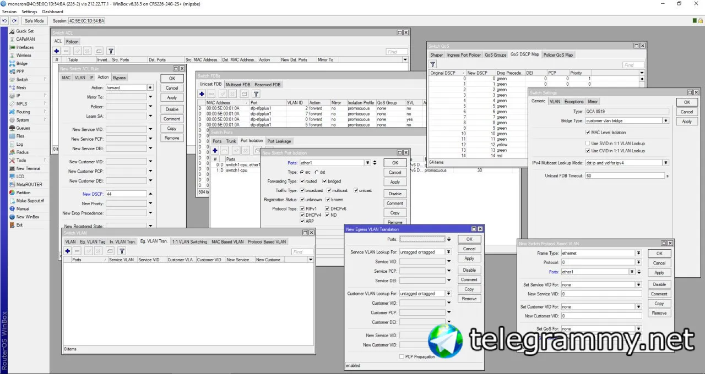Open Routing in the sidebar
The image size is (705, 374).
[x=23, y=112]
